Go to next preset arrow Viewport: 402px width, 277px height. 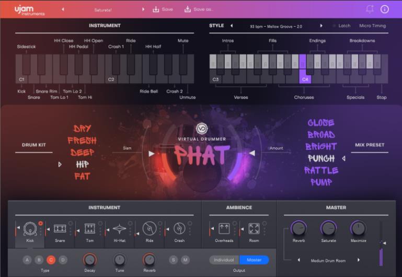(143, 9)
